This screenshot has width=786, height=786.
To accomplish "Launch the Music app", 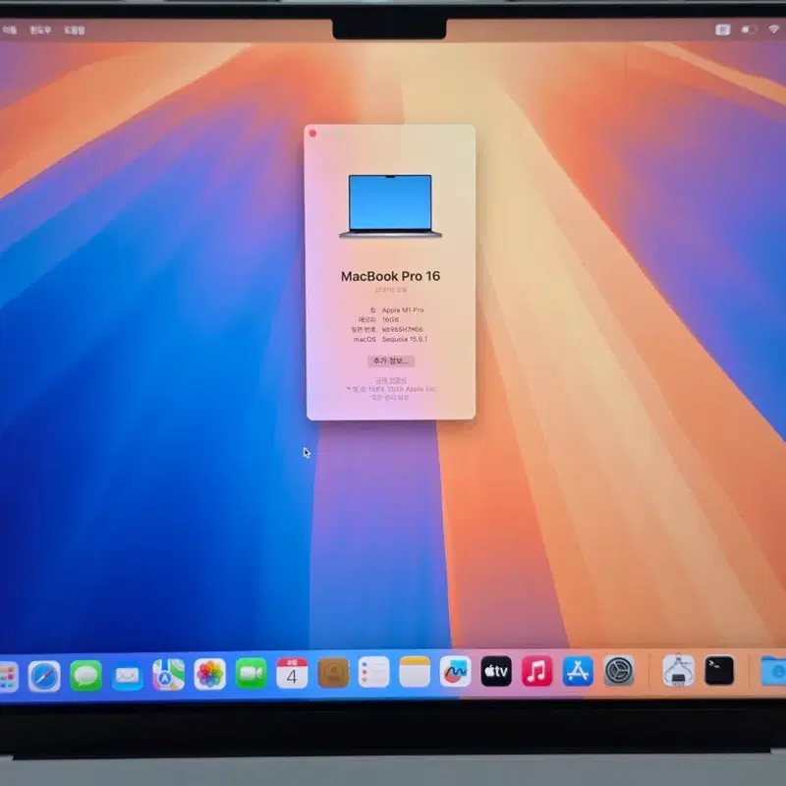I will click(536, 671).
